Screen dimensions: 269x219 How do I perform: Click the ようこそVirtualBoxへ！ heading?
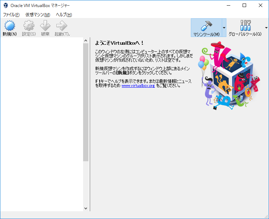coord(119,43)
